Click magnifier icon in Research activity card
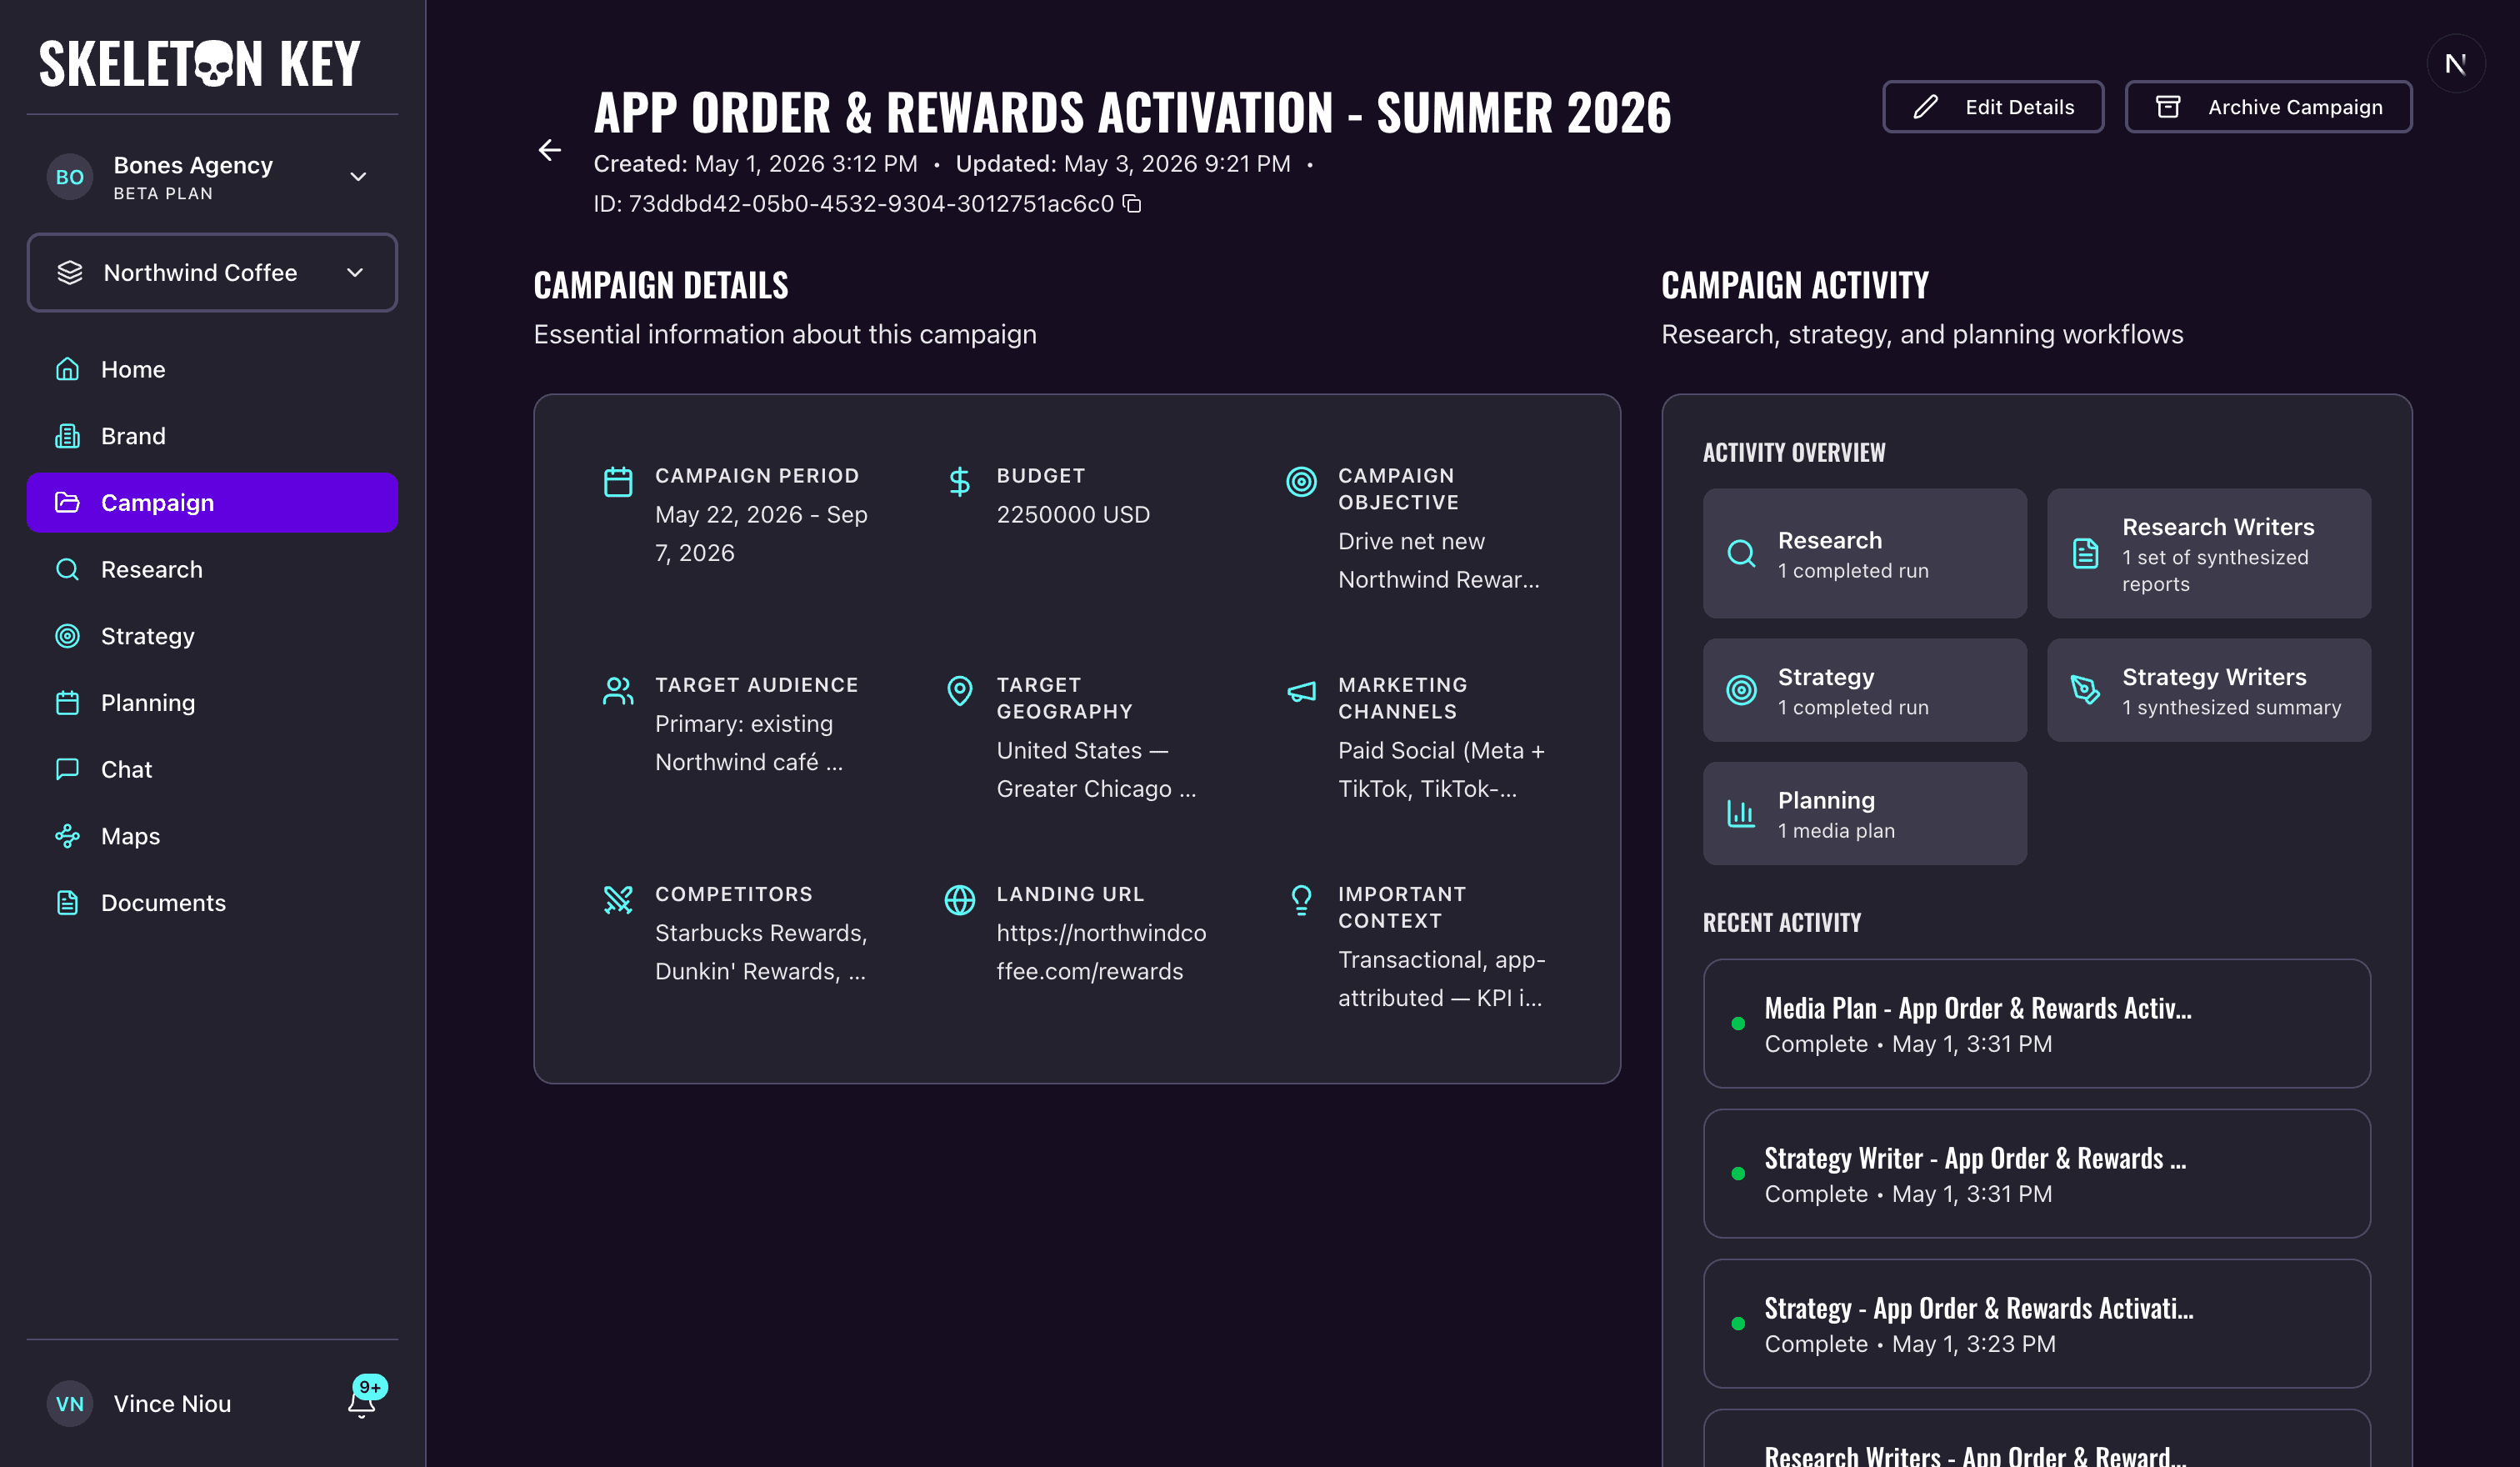Image resolution: width=2520 pixels, height=1467 pixels. click(1742, 554)
